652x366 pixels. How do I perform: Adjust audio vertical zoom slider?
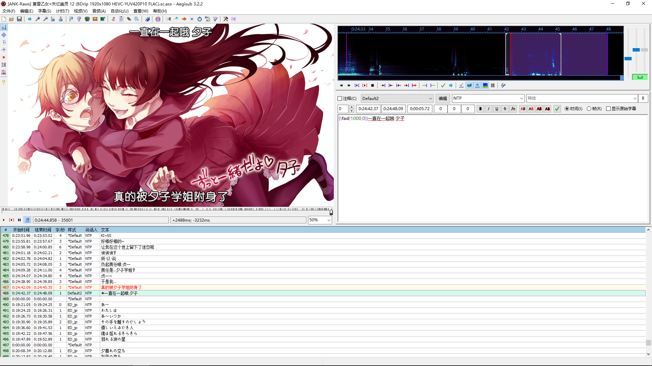(636, 50)
